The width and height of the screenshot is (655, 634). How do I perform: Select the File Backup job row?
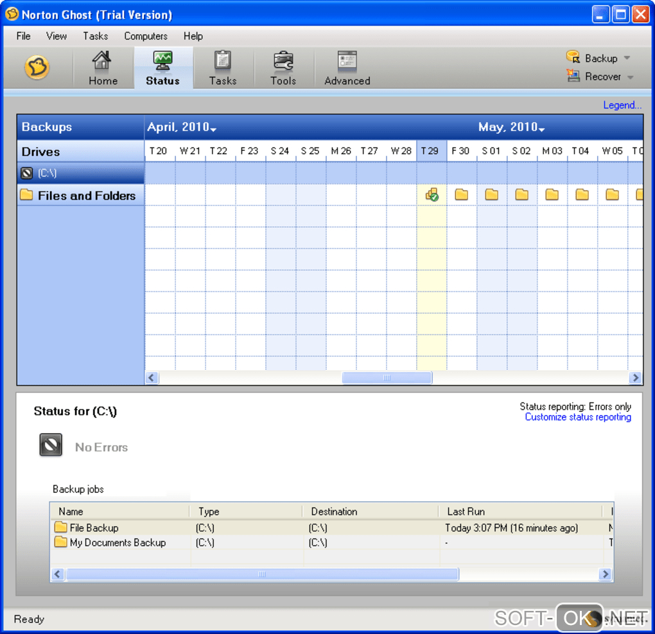tap(332, 528)
